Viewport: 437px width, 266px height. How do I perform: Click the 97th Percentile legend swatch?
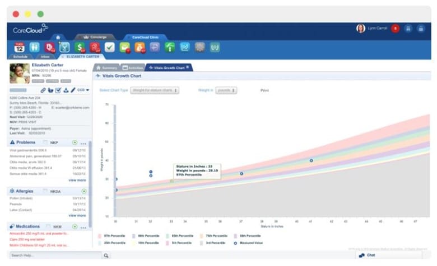[100, 236]
